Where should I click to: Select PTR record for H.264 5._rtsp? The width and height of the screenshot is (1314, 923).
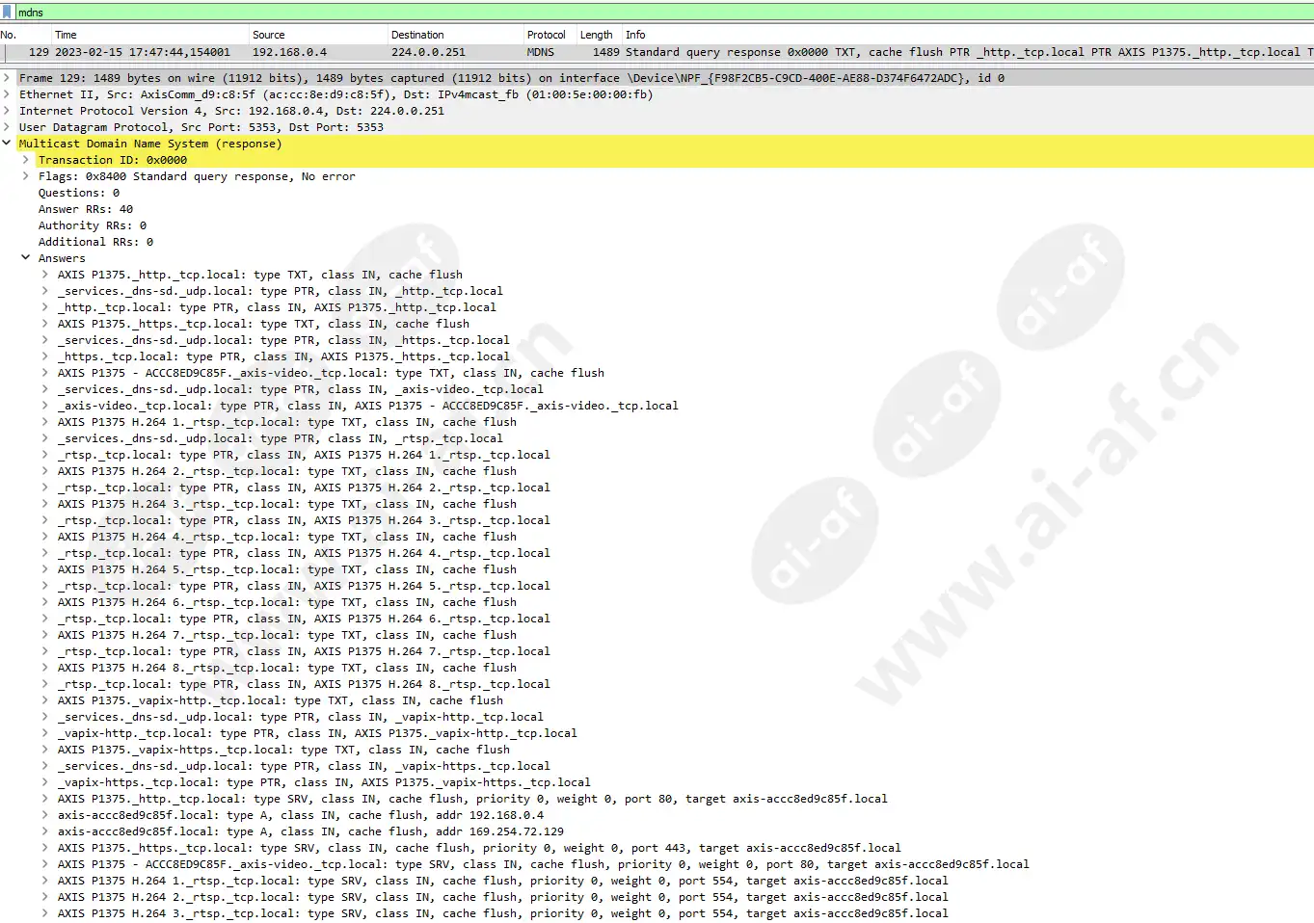(304, 586)
